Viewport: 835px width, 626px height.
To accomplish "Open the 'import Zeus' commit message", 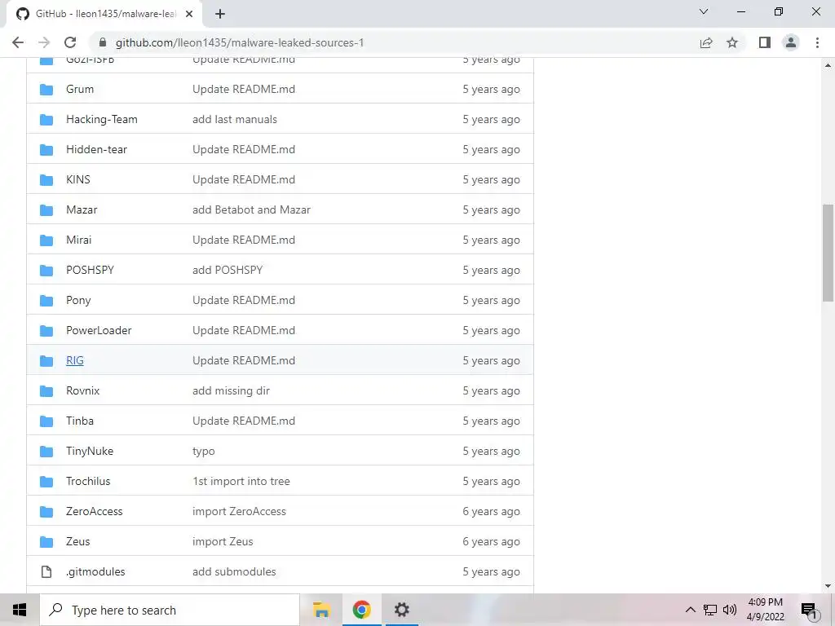I will tap(223, 542).
